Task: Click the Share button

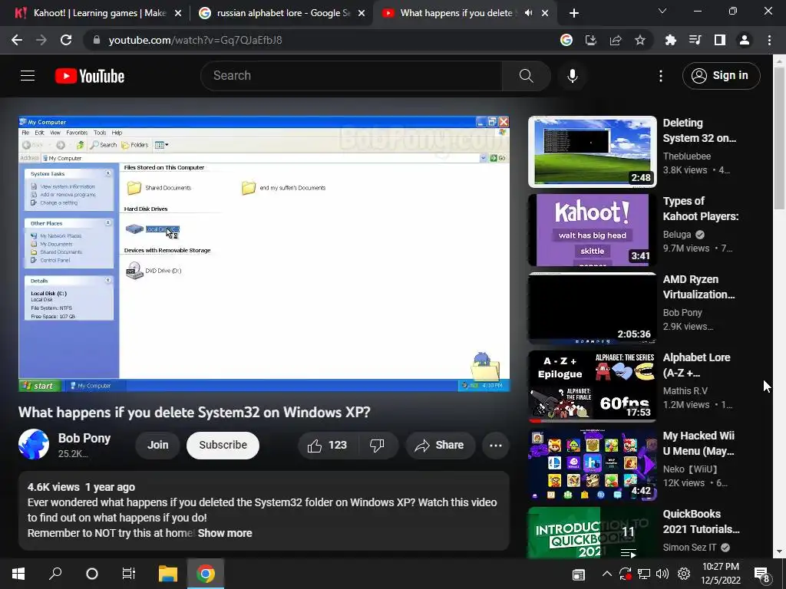Action: tap(440, 446)
